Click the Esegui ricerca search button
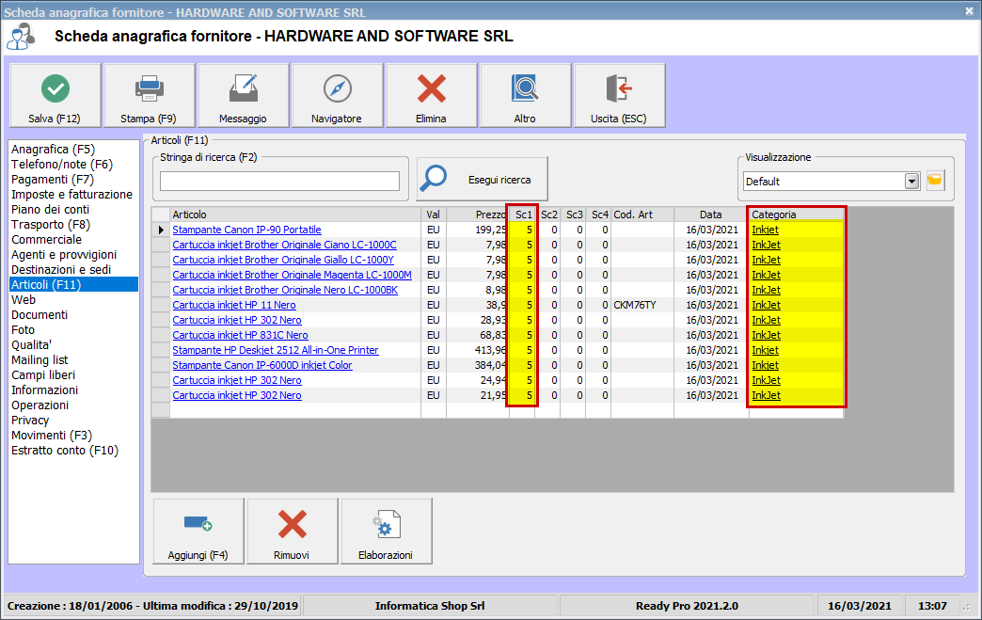The height and width of the screenshot is (620, 982). (483, 179)
